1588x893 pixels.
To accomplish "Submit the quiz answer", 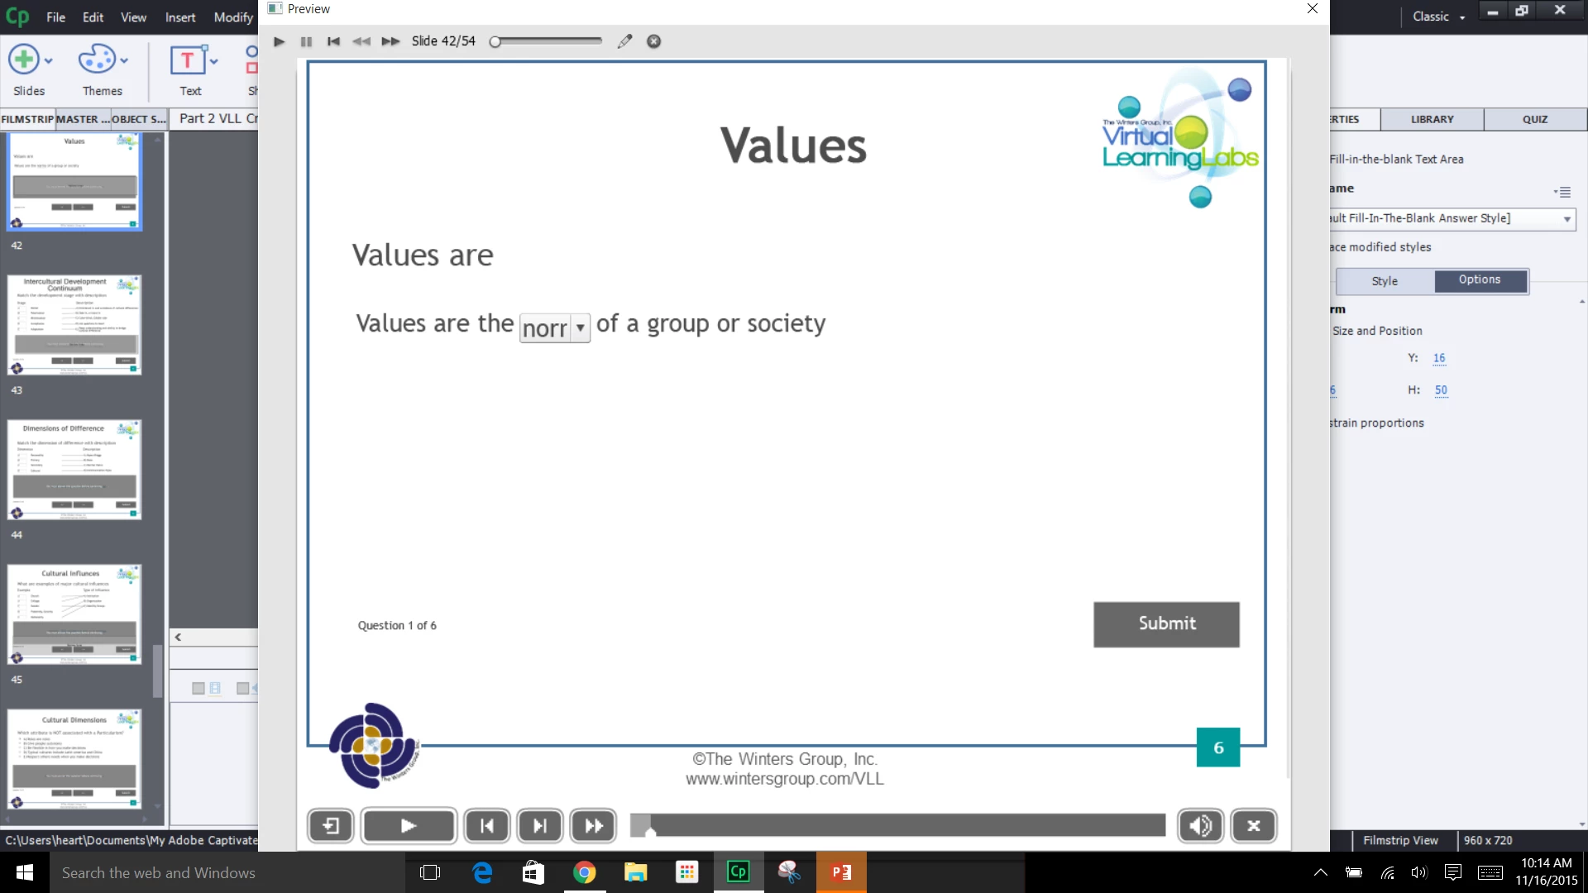I will 1166,624.
